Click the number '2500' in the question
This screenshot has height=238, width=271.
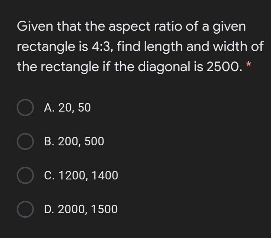[x=223, y=66]
